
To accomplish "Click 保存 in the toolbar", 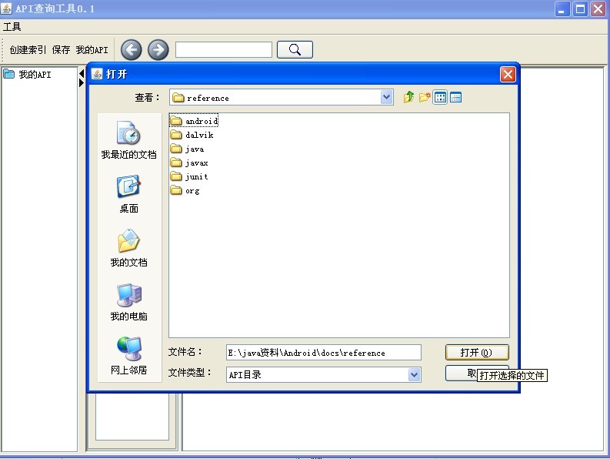I will (x=61, y=50).
